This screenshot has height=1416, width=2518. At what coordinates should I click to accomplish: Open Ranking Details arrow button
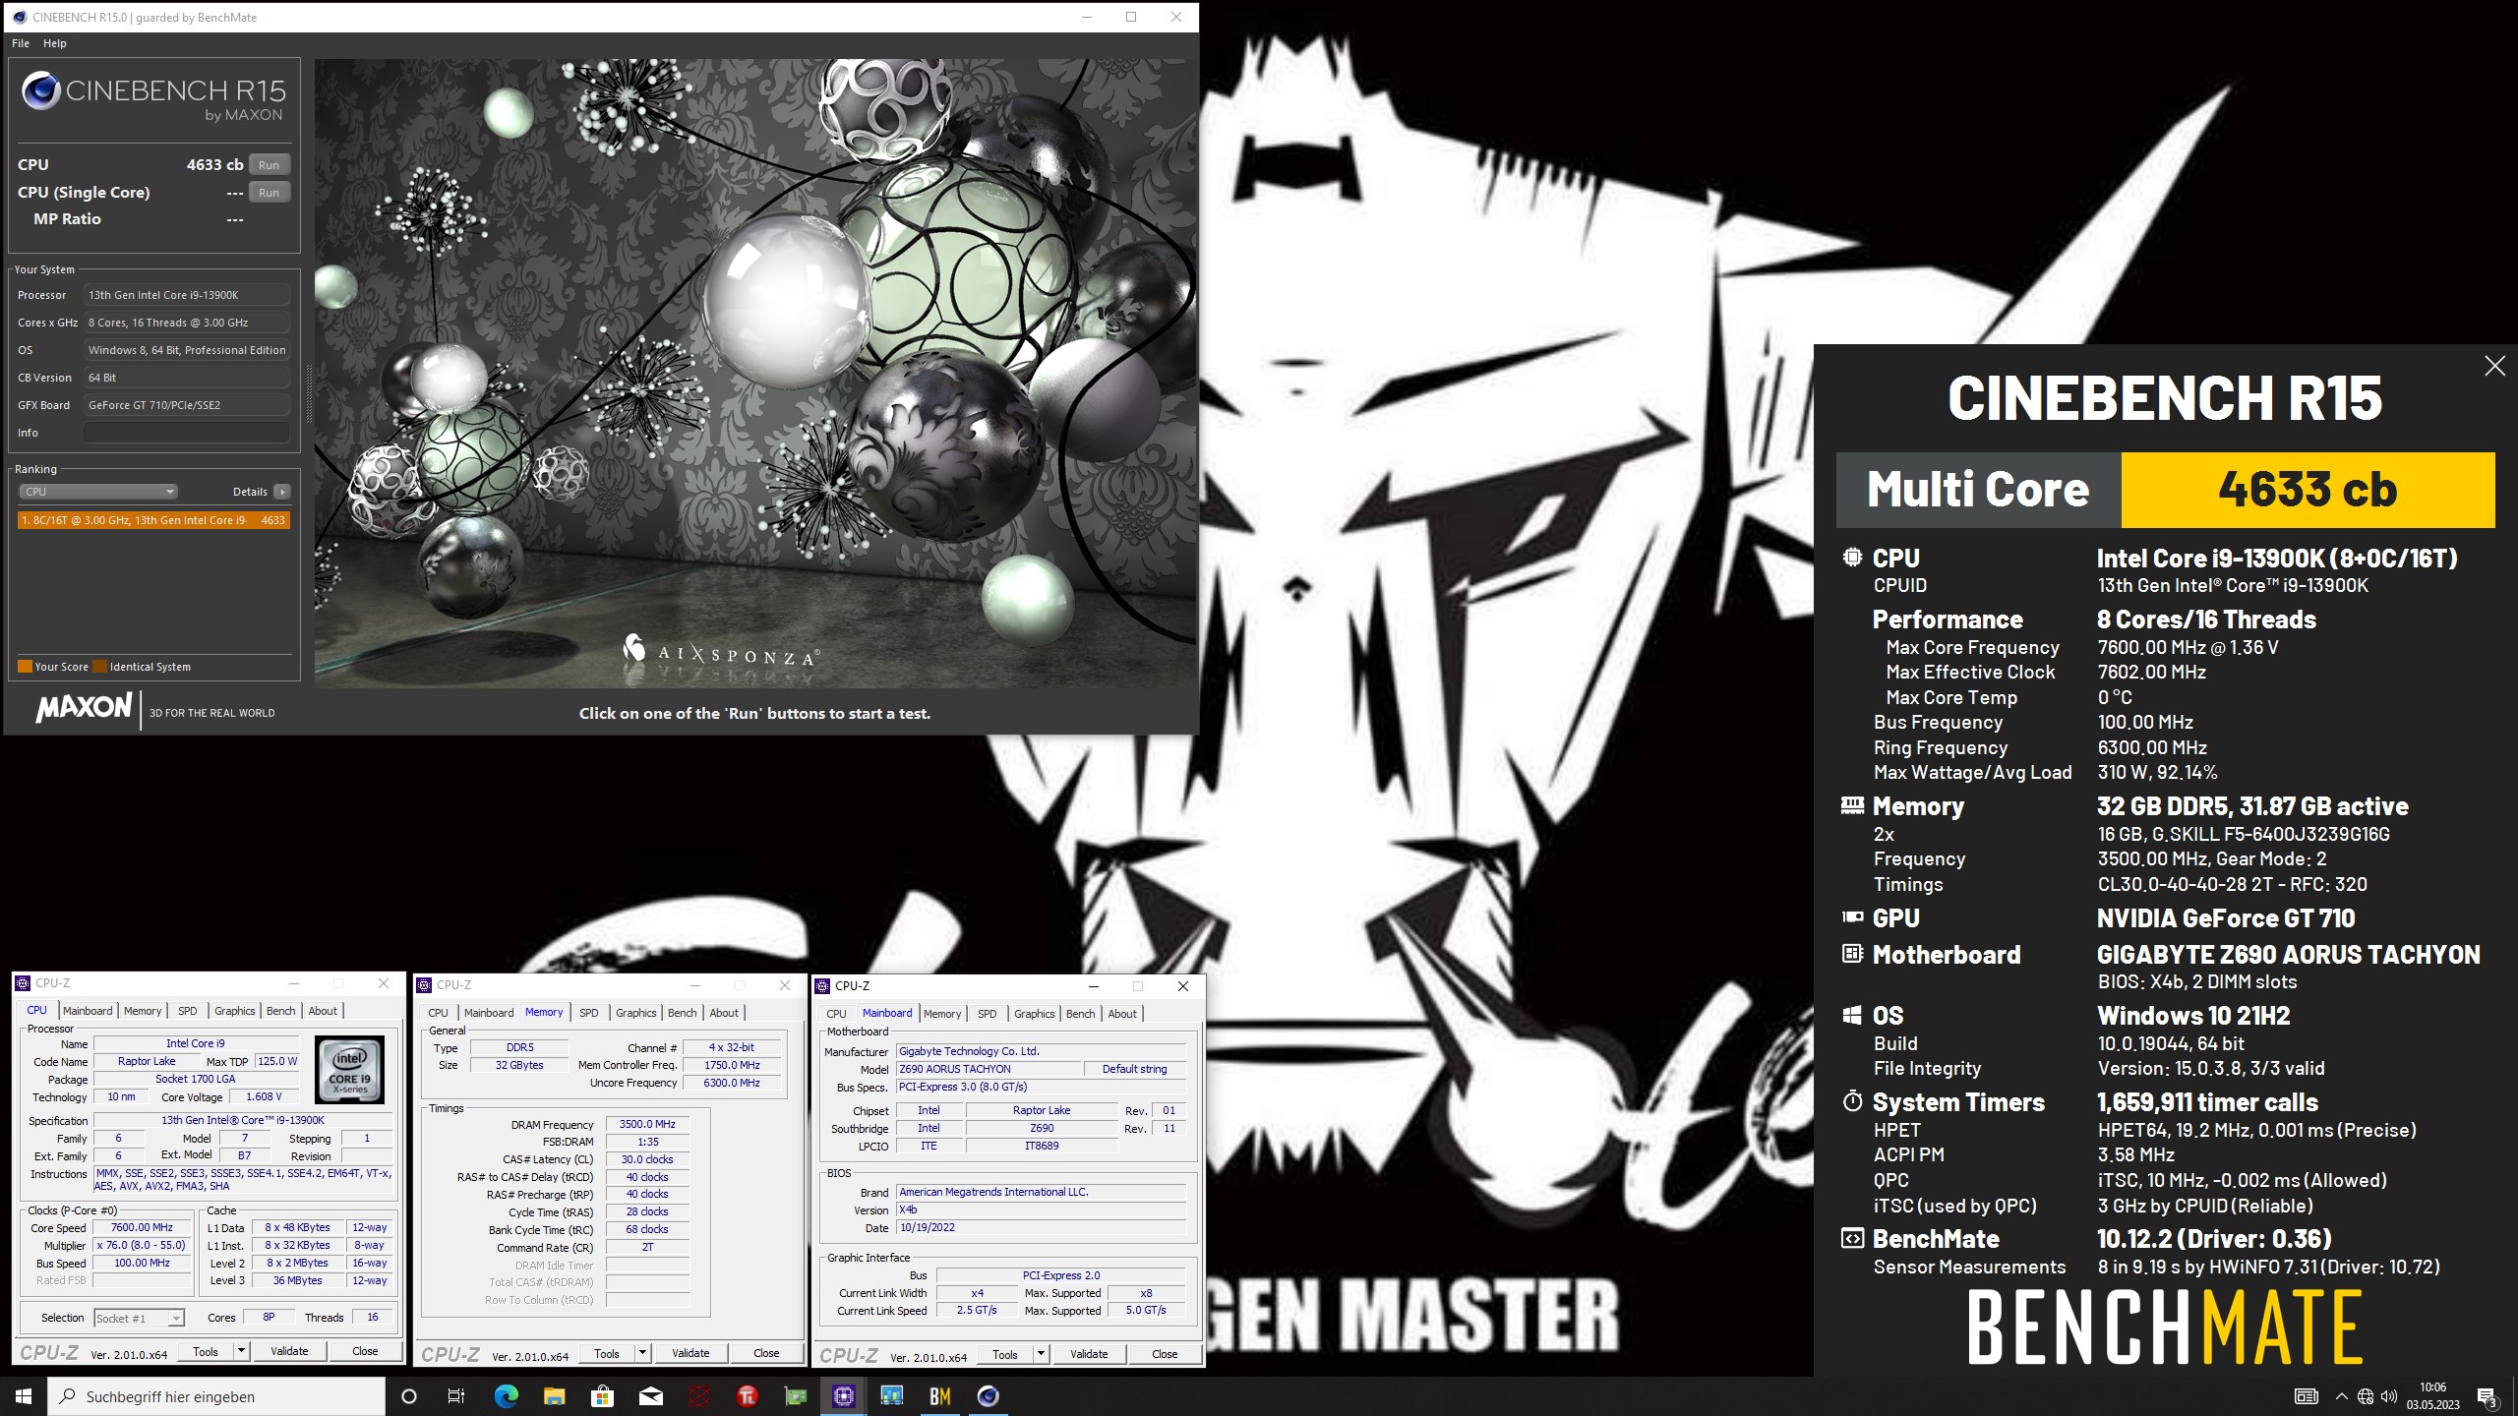(281, 492)
